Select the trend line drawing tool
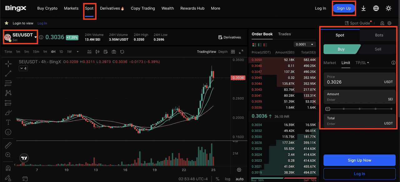400x182 pixels. (x=8, y=73)
